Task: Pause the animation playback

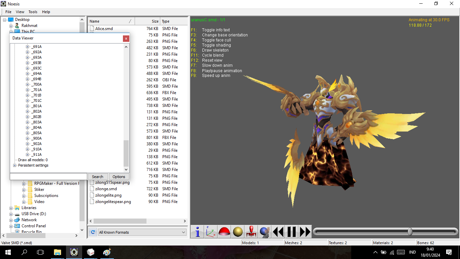Action: (292, 232)
